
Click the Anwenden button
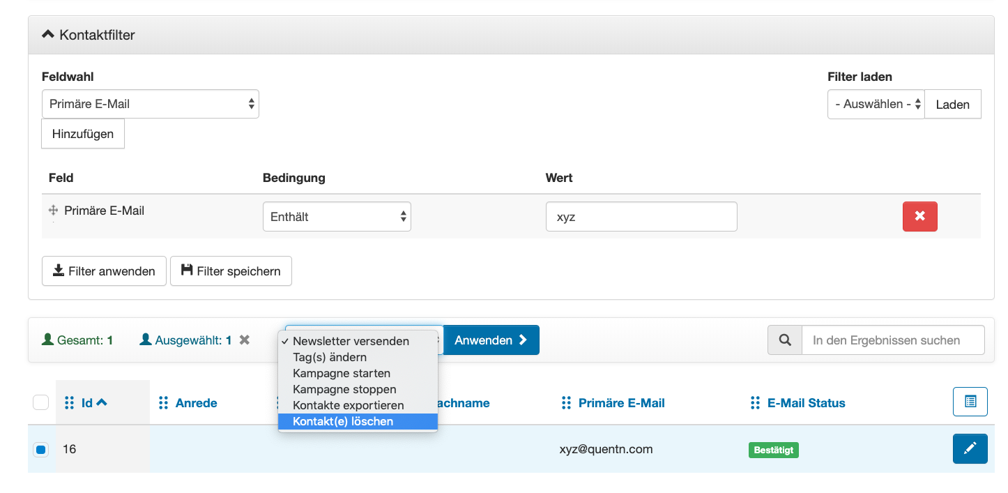click(491, 340)
